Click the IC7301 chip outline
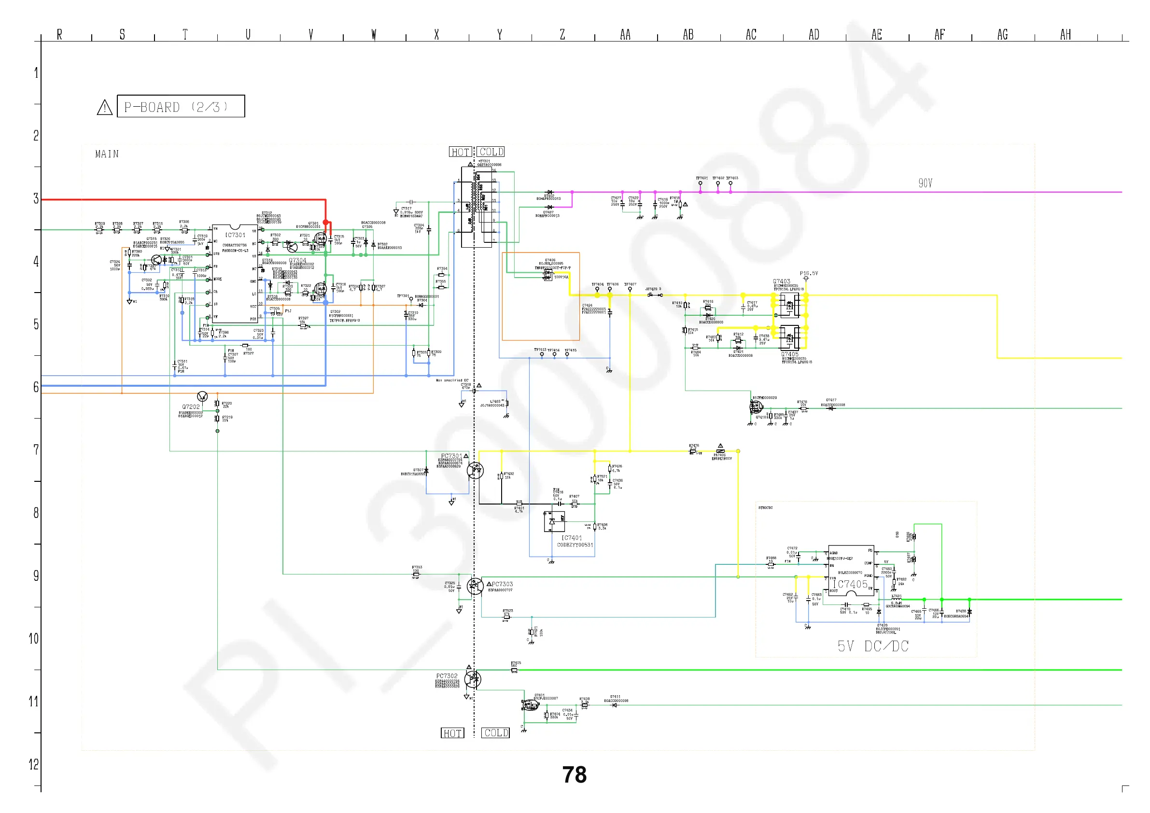1150x813 pixels. point(235,274)
